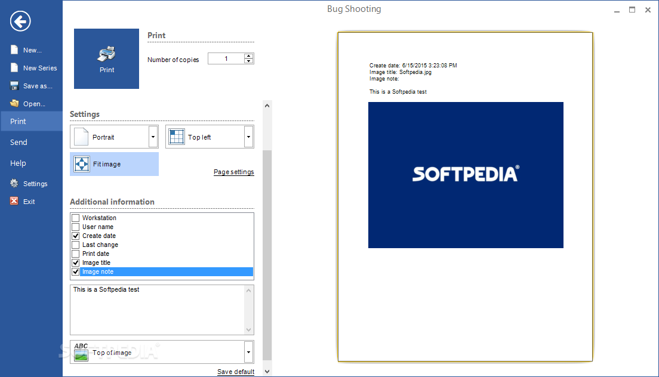Increase number of copies with up arrow
Viewport: 659px width, 377px height.
coord(249,56)
